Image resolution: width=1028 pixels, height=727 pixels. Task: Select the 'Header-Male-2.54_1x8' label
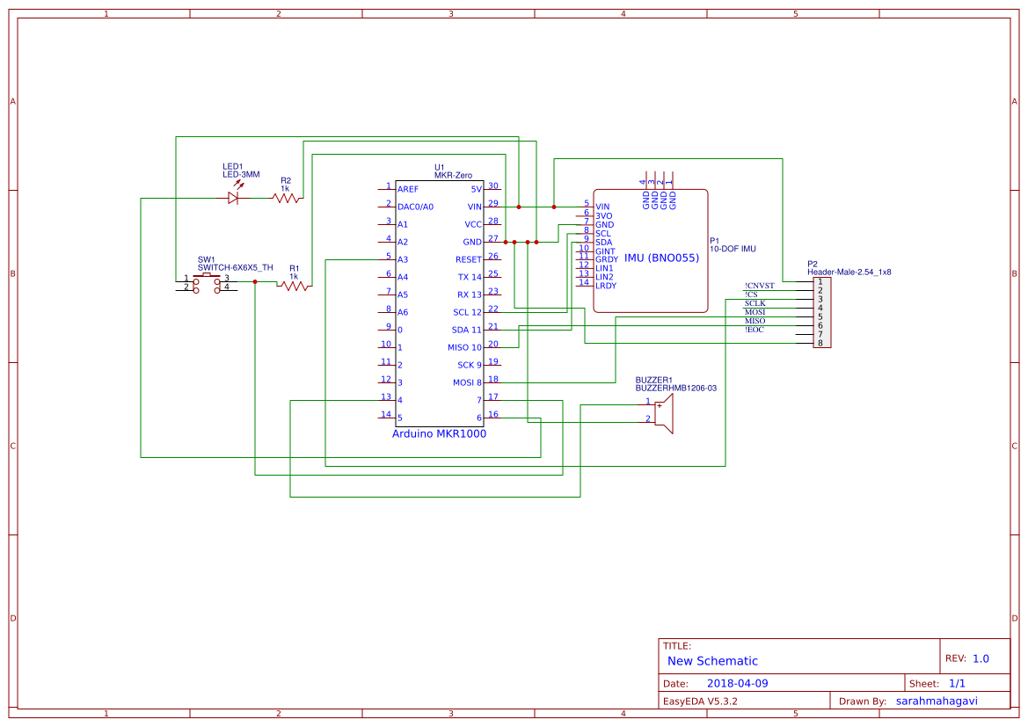click(x=849, y=272)
